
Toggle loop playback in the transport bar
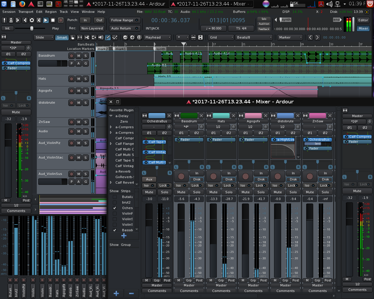point(32,20)
